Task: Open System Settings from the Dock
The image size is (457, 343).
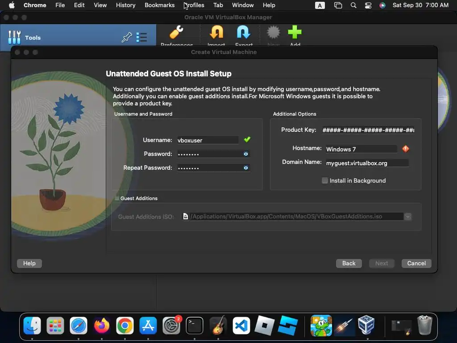Action: pyautogui.click(x=171, y=326)
